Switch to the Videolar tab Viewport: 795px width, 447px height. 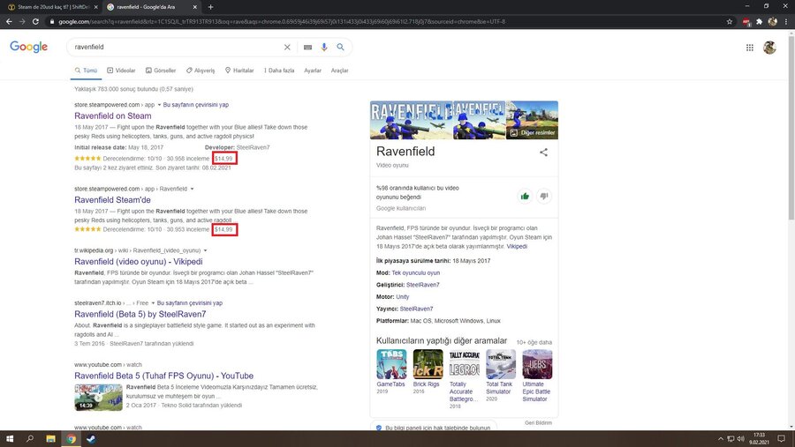point(122,71)
